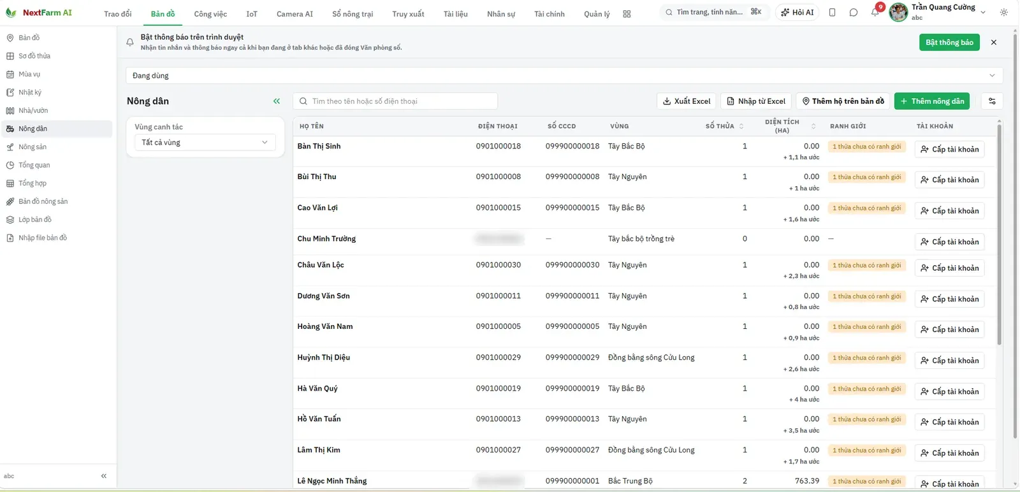Cấp tài khoản for Bàn Thị Sinh

pyautogui.click(x=949, y=149)
